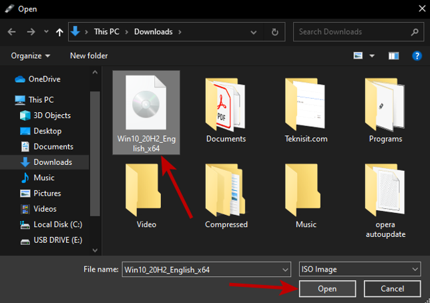This screenshot has width=430, height=303.
Task: Open 3D Objects in sidebar
Action: pyautogui.click(x=45, y=115)
